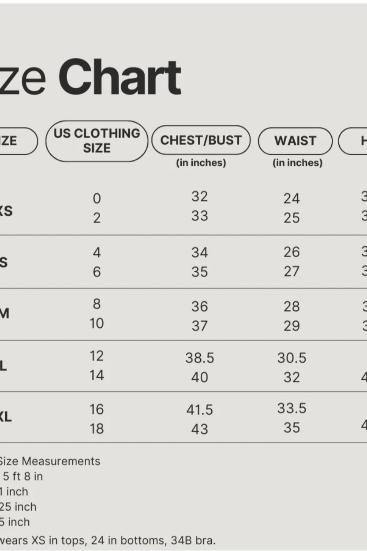Select US clothing size 6
This screenshot has height=551, width=367.
tap(97, 272)
